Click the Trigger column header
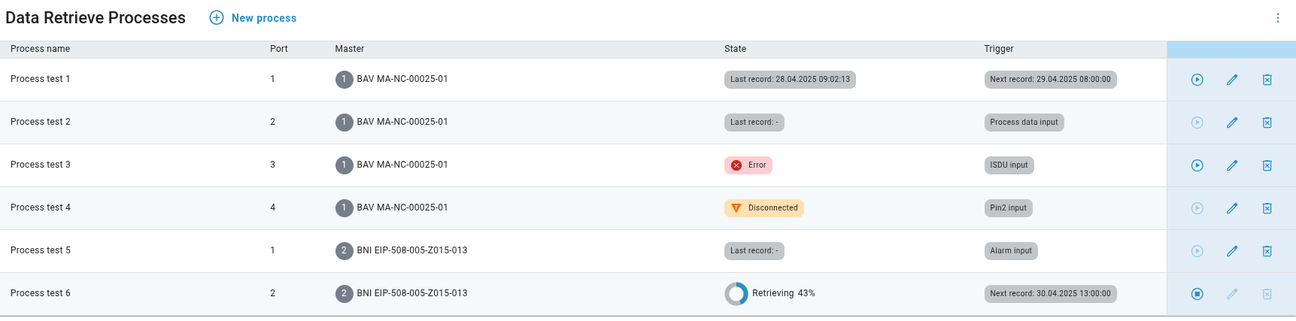The width and height of the screenshot is (1296, 321). coord(998,49)
